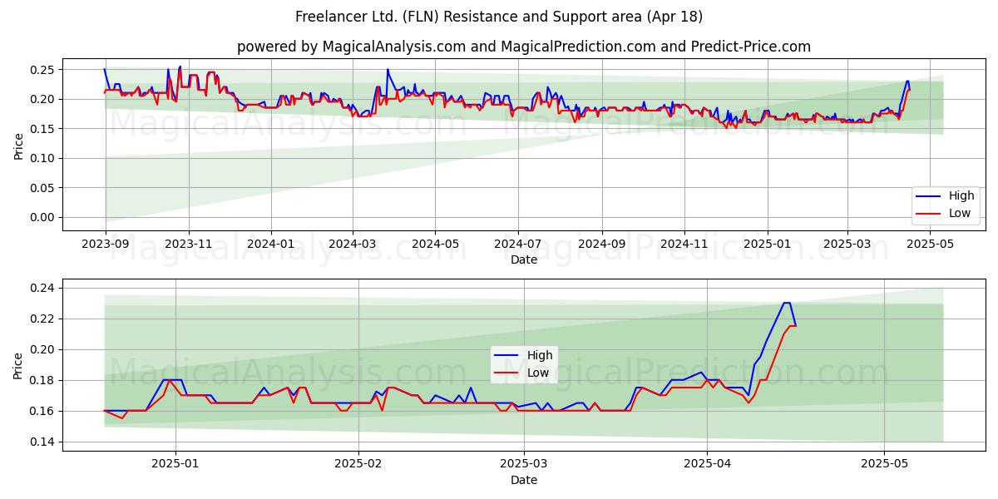Click the 0.24 price tick label
The height and width of the screenshot is (499, 998).
click(42, 288)
